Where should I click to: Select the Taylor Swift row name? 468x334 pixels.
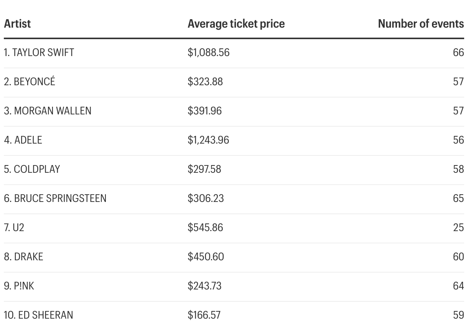[39, 53]
